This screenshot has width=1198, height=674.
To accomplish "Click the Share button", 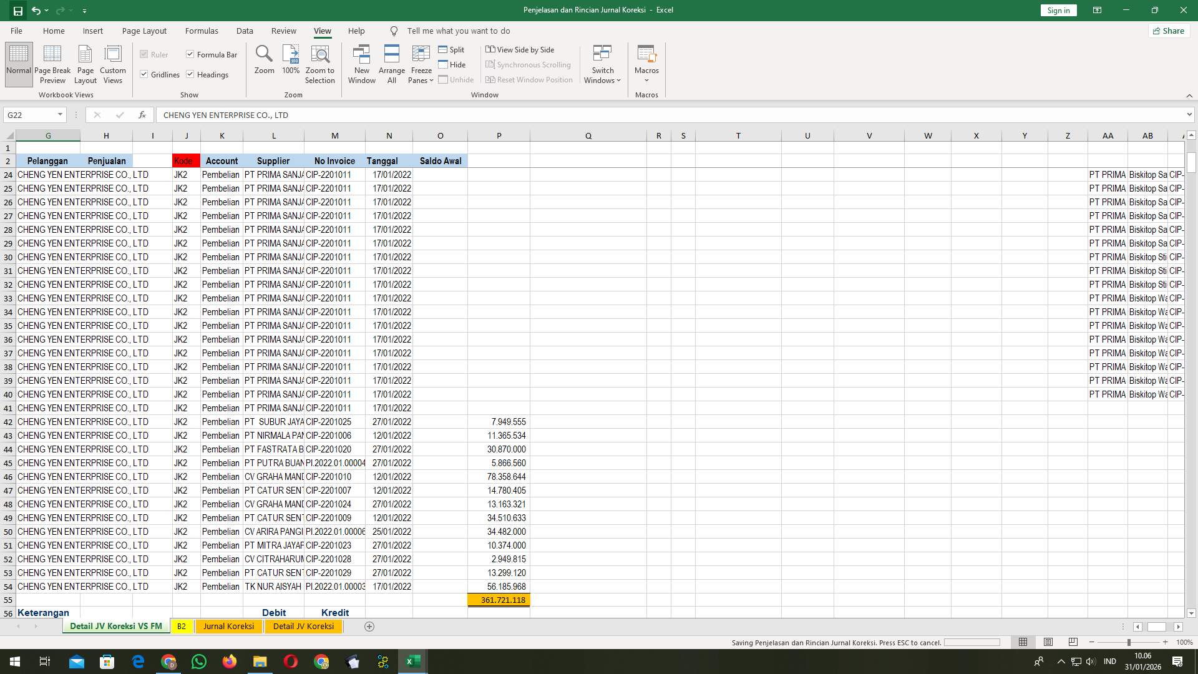I will click(x=1168, y=31).
